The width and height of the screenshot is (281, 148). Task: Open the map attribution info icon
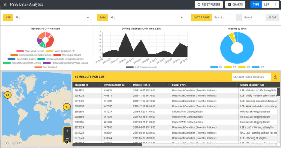pyautogui.click(x=67, y=142)
